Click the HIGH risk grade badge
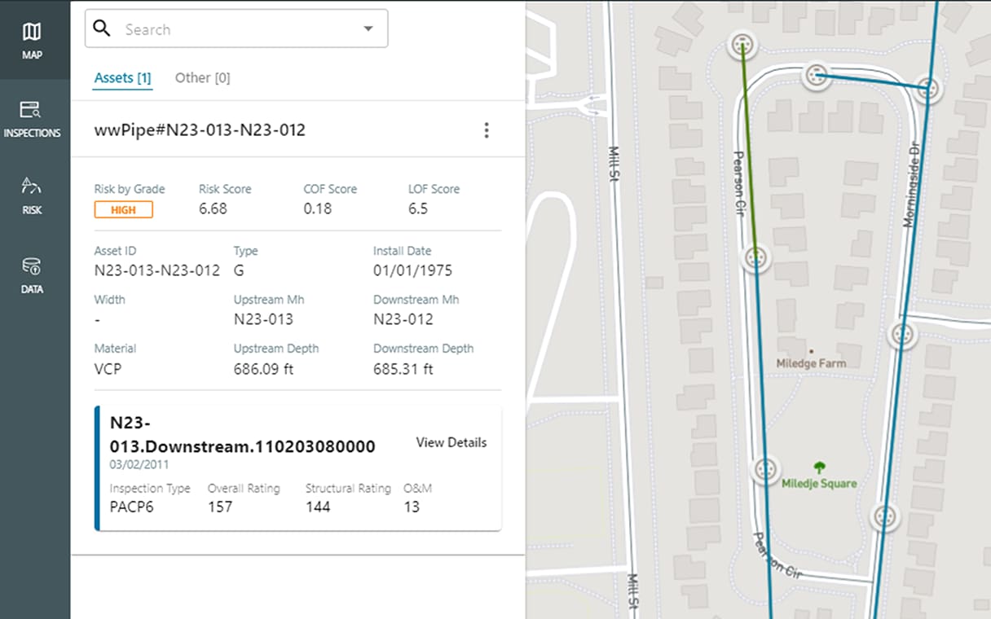991x619 pixels. click(x=124, y=210)
